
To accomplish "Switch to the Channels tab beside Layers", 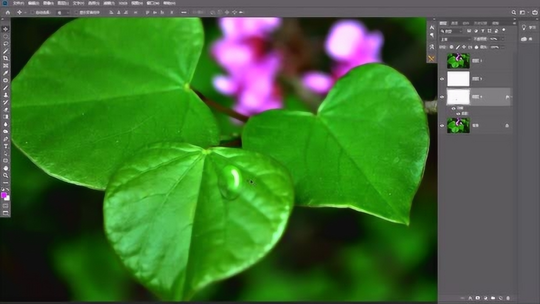I will [454, 23].
